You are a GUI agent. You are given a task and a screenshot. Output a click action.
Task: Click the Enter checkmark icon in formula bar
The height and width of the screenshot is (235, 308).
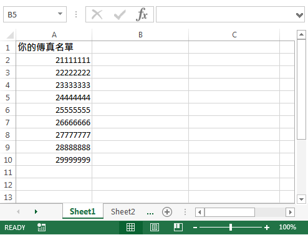click(120, 14)
